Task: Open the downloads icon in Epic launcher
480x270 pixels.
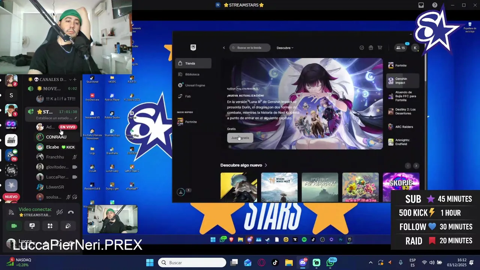Action: point(181,192)
